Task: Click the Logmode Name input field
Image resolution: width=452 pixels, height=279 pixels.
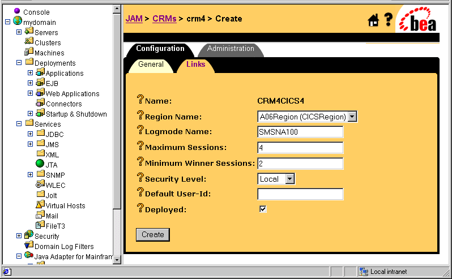Action: tap(300, 132)
